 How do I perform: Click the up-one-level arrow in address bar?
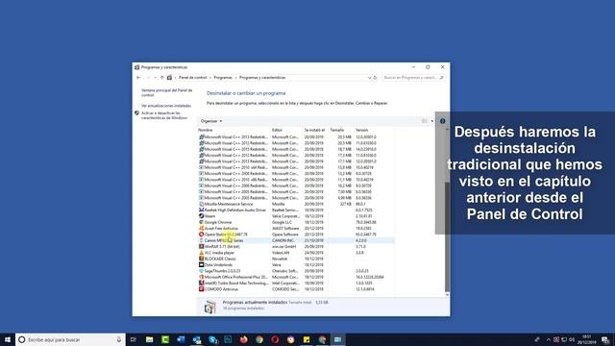162,78
